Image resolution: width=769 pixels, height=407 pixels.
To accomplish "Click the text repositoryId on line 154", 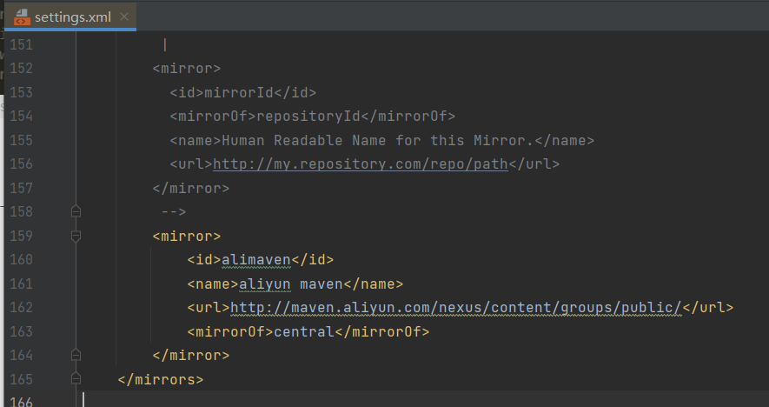I will pos(308,117).
